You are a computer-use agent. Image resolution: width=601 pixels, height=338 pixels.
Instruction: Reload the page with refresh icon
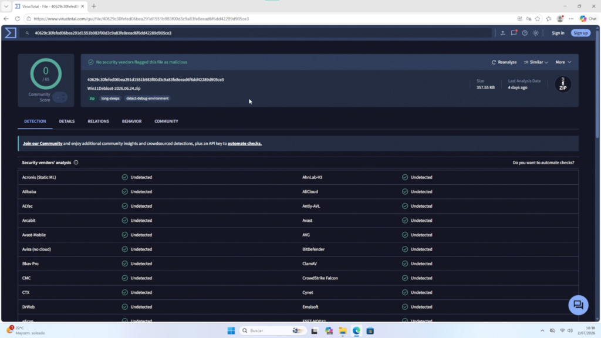pos(17,18)
